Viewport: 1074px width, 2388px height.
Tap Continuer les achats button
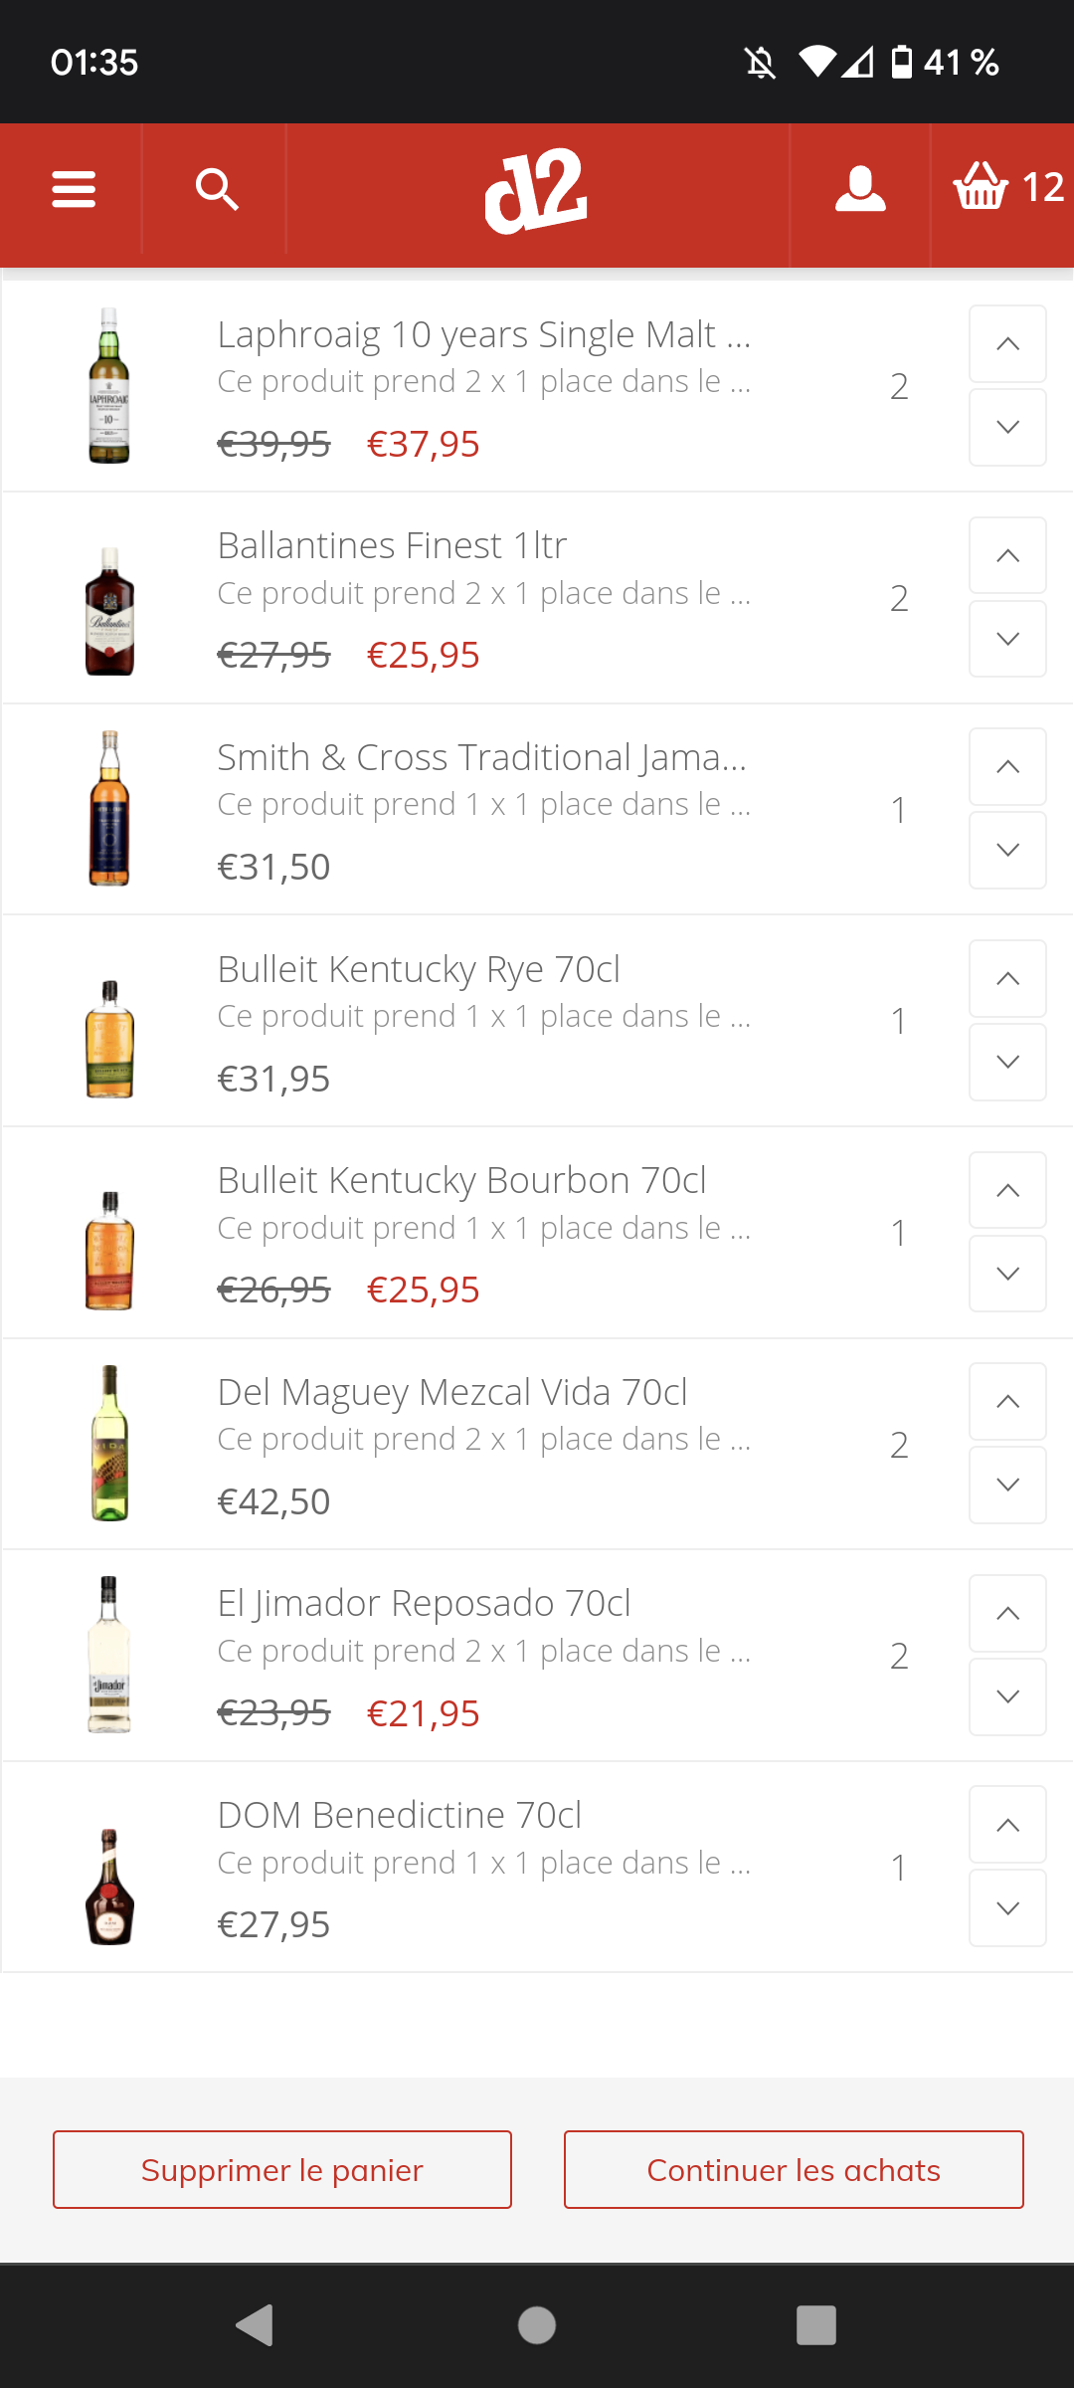794,2170
